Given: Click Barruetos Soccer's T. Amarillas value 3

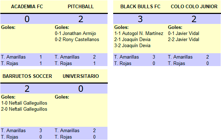Looking at the screenshot, I should pyautogui.click(x=40, y=130).
